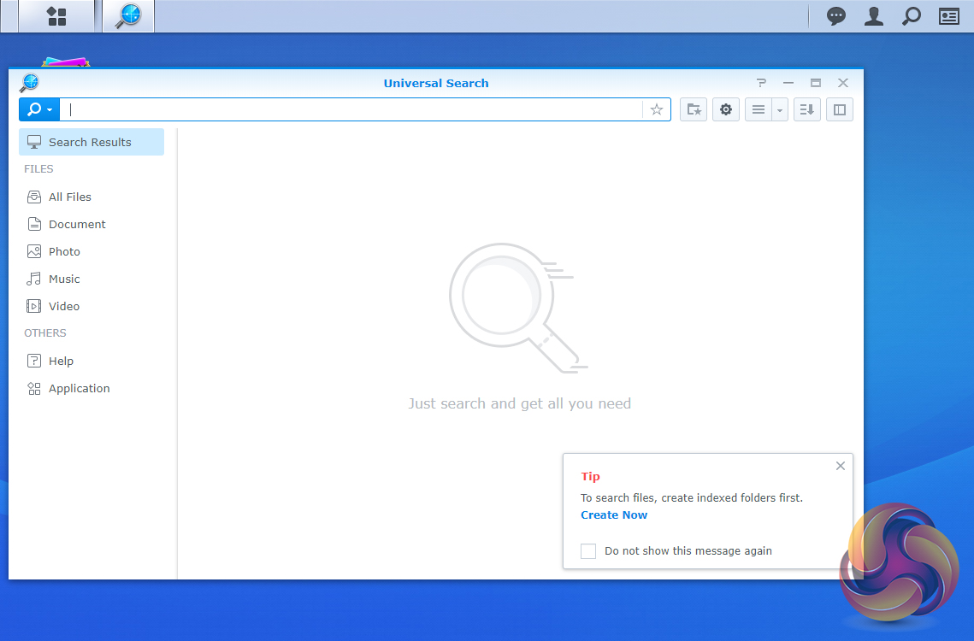Bookmark search with the star icon
This screenshot has height=641, width=974.
tap(657, 109)
